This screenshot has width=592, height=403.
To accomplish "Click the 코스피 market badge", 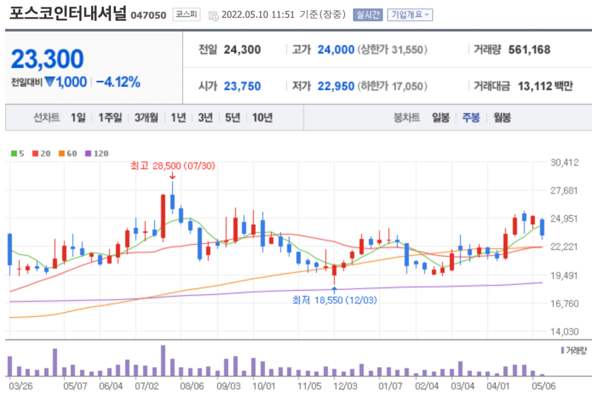I will tap(186, 15).
